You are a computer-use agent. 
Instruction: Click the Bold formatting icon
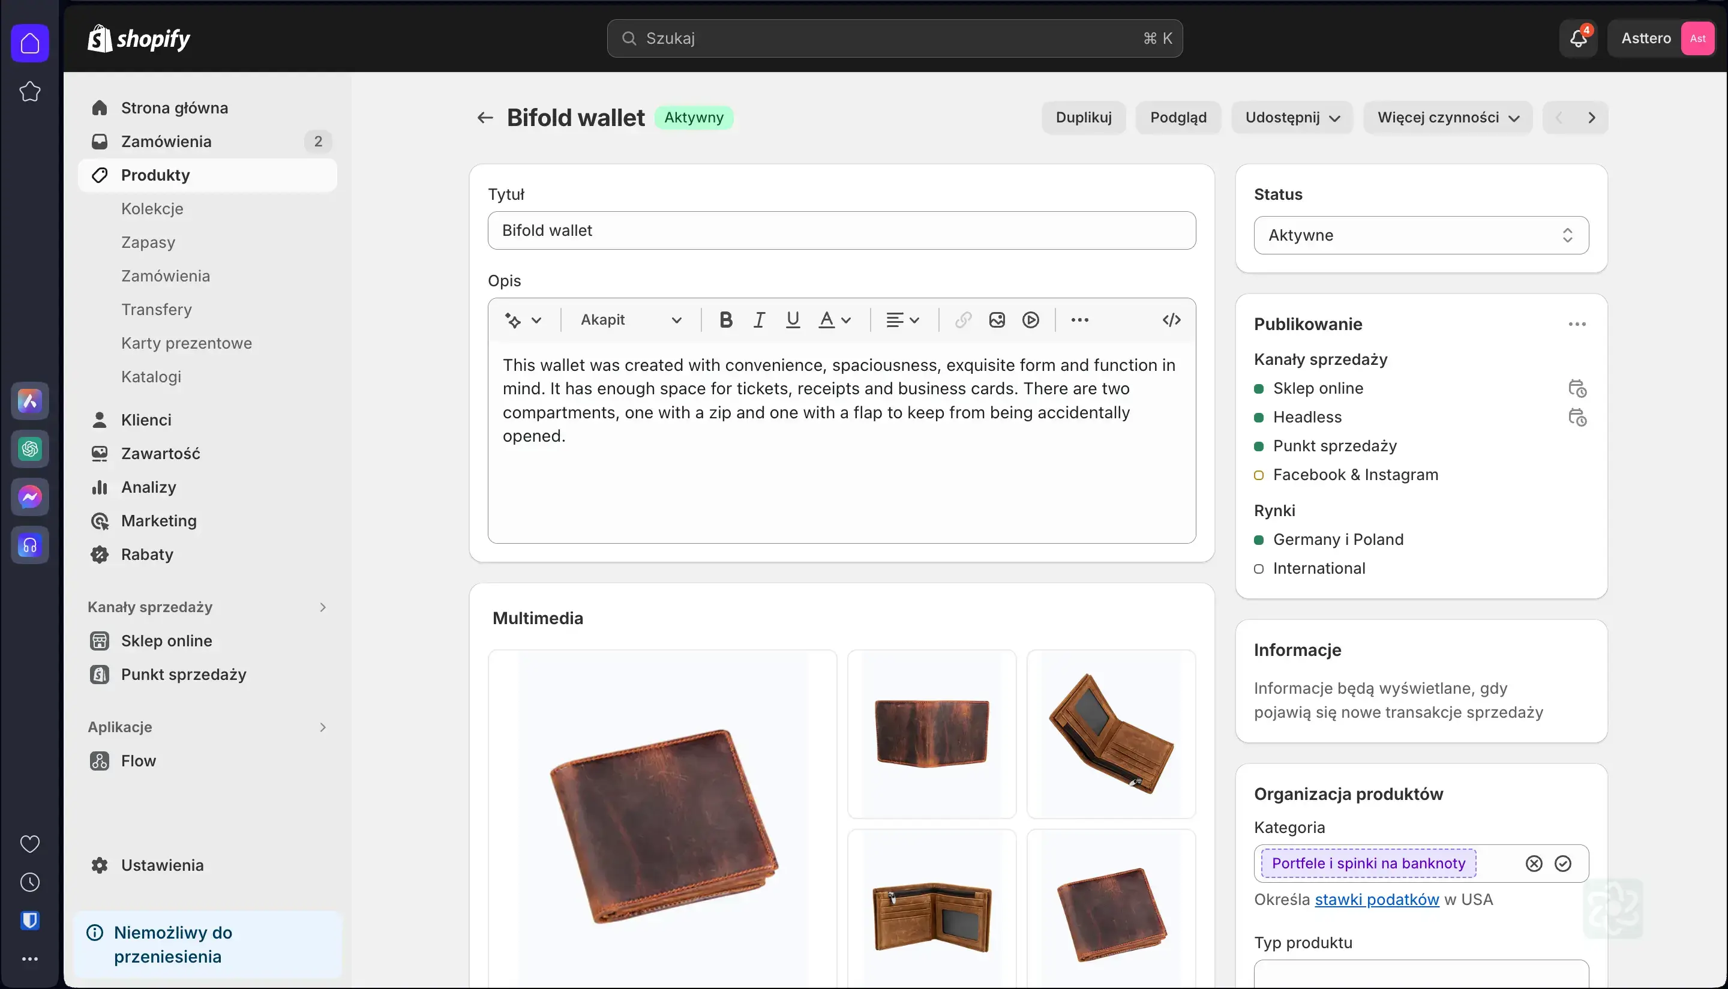(x=724, y=319)
